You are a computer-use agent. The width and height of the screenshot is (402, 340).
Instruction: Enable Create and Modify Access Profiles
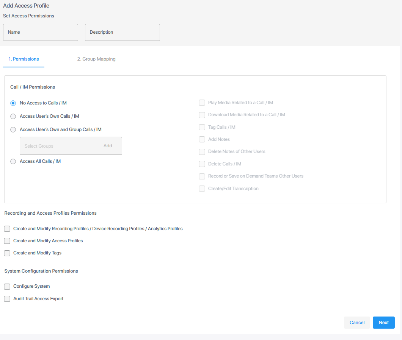tap(7, 241)
